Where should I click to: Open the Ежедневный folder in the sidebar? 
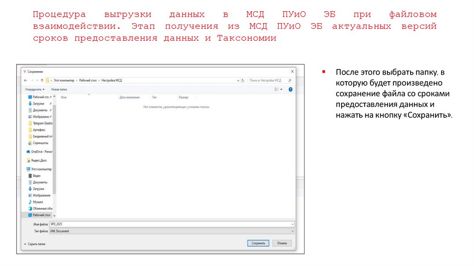point(40,137)
